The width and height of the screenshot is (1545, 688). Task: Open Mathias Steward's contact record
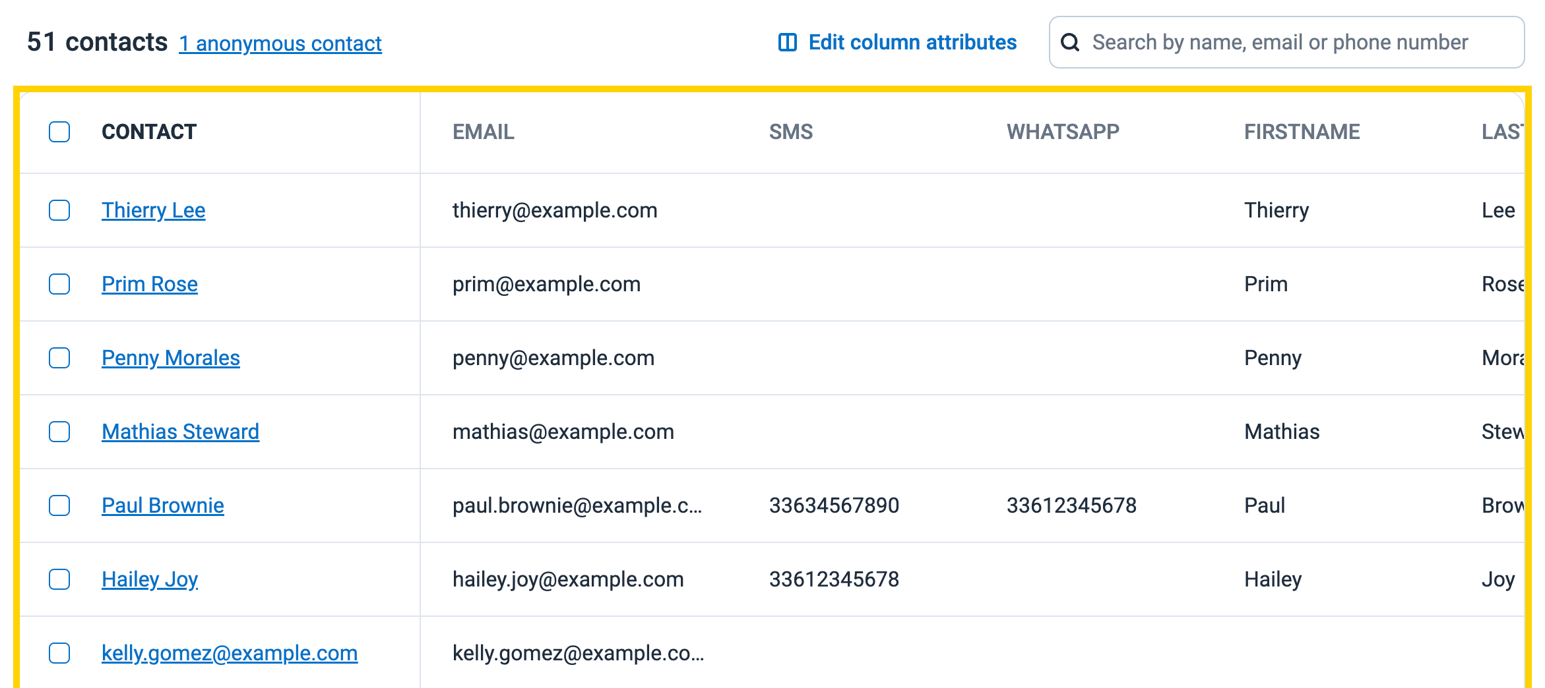pos(181,432)
